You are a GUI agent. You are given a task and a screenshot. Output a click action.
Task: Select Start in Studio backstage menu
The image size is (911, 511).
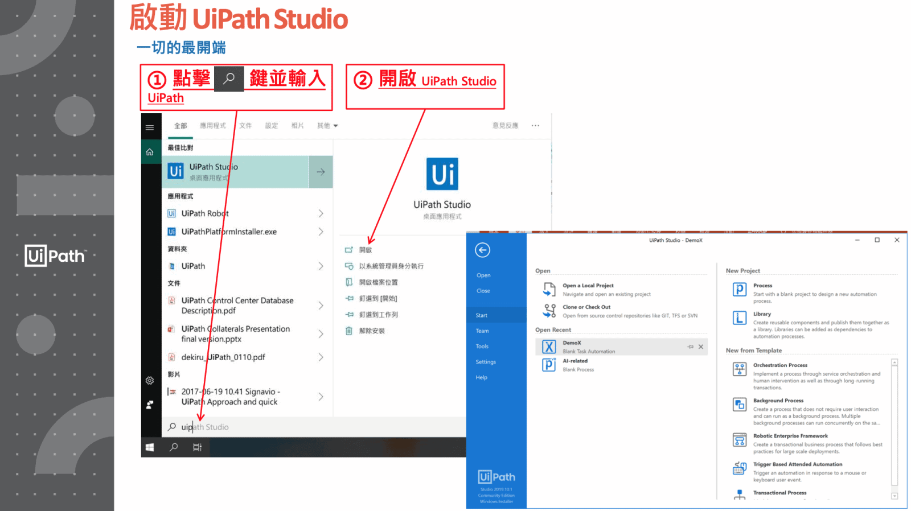496,315
